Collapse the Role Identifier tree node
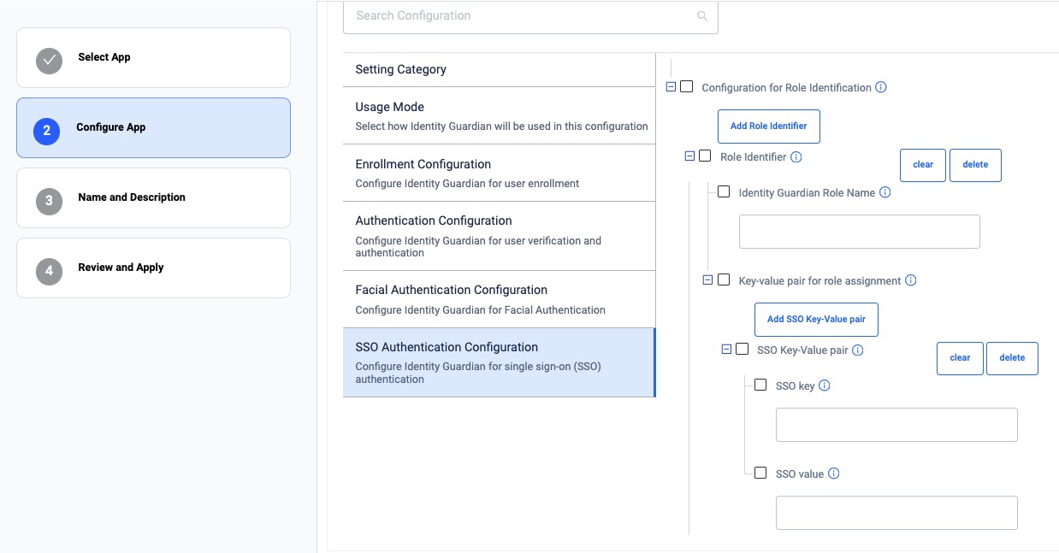Viewport: 1059px width, 553px height. 689,156
